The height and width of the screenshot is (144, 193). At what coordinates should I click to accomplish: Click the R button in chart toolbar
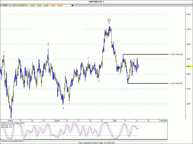tap(6, 6)
